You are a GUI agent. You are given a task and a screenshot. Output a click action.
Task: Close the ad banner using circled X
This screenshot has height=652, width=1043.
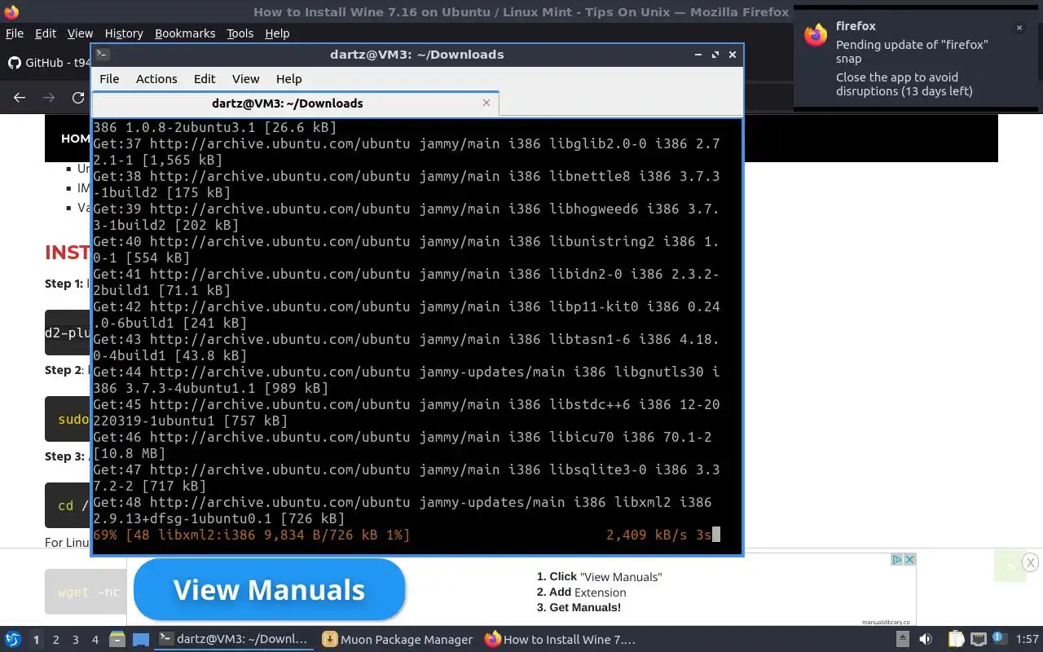[1030, 562]
